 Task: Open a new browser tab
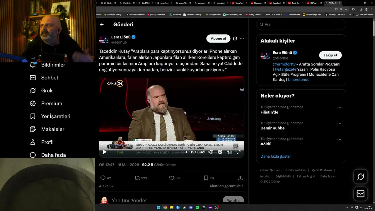[x=345, y=3]
